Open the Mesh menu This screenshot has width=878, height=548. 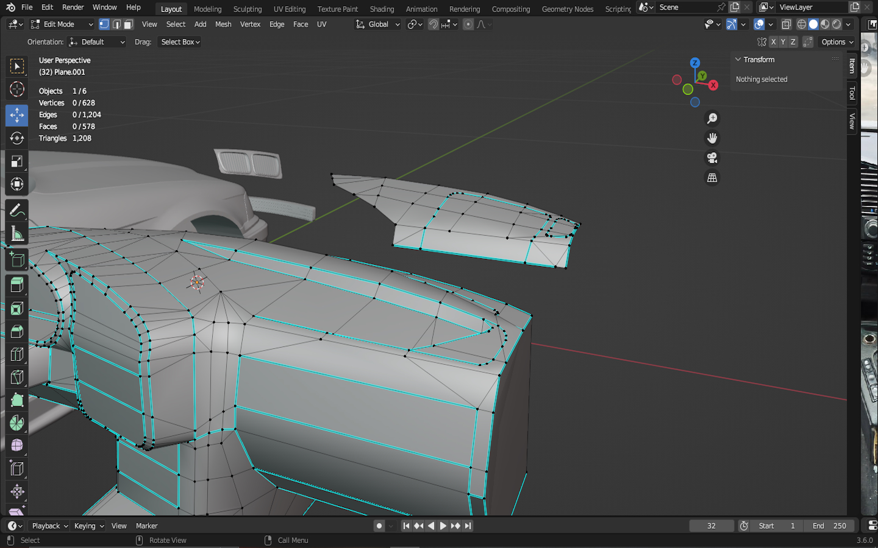pyautogui.click(x=223, y=24)
